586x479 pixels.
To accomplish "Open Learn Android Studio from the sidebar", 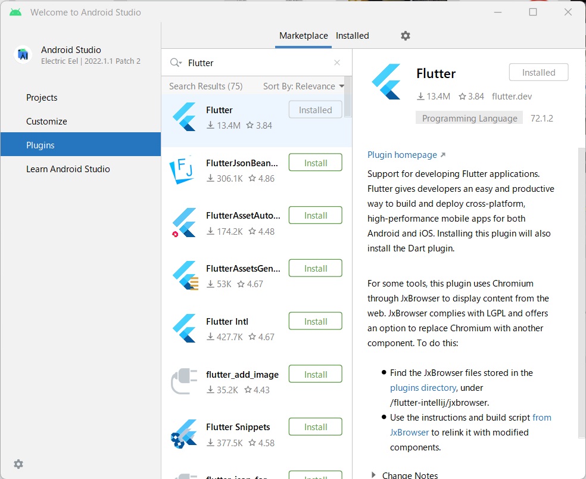I will (x=68, y=169).
